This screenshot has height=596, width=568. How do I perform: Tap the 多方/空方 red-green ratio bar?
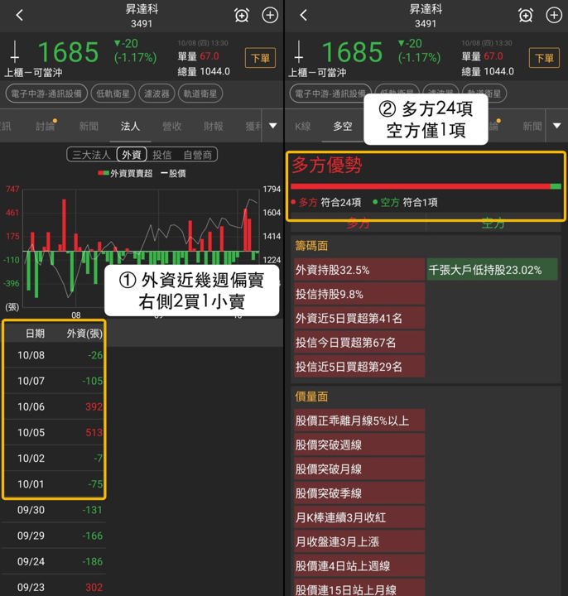point(426,186)
